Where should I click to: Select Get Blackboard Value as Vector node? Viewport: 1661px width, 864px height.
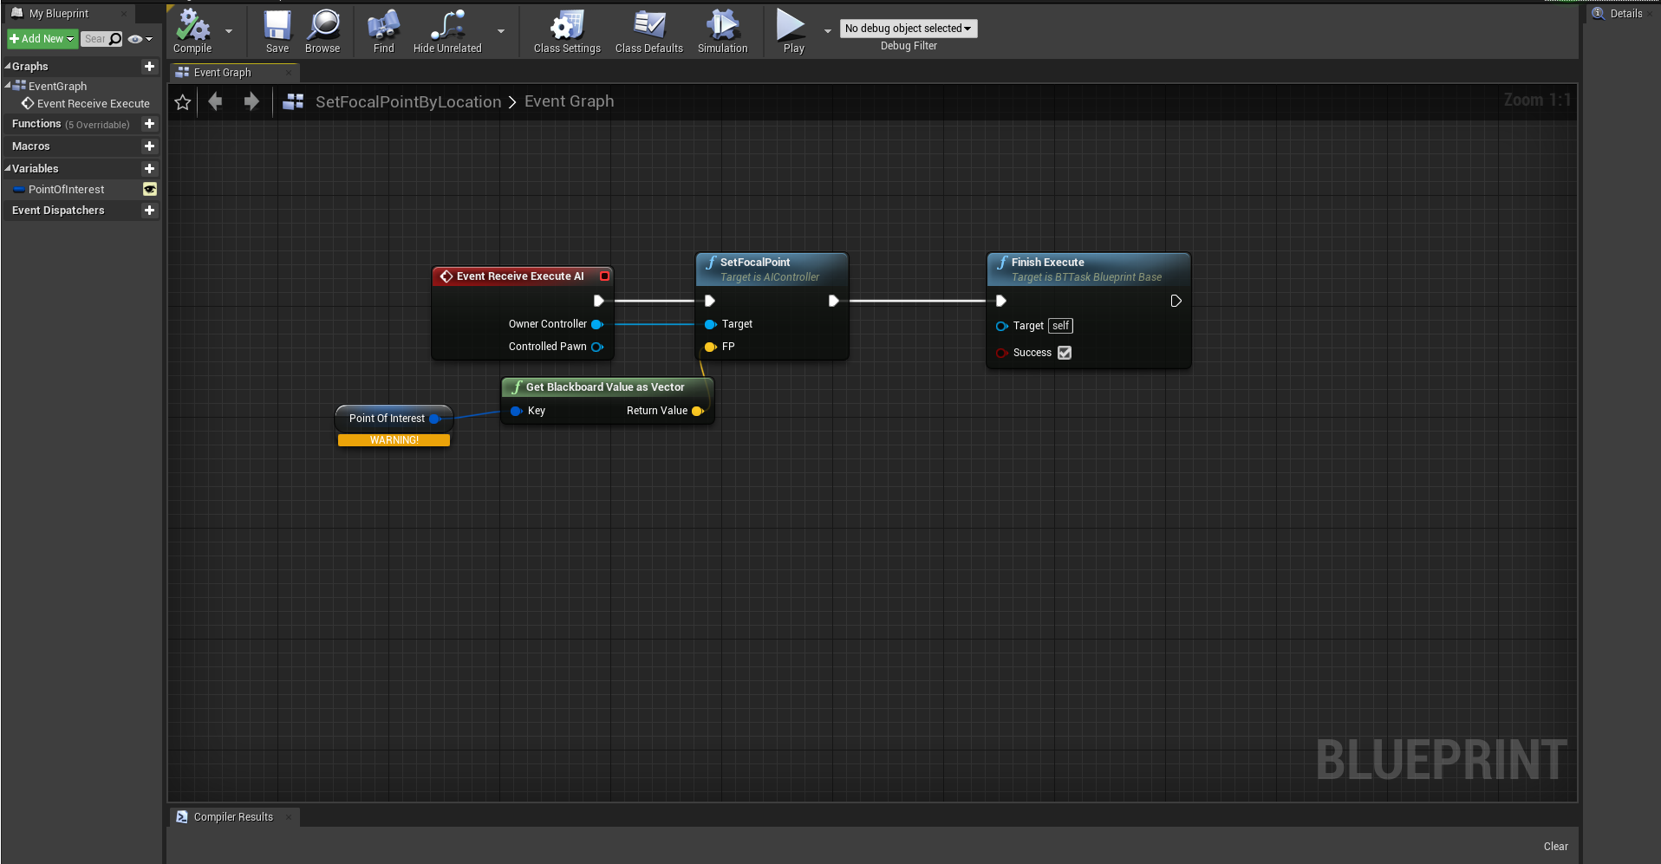(x=607, y=387)
